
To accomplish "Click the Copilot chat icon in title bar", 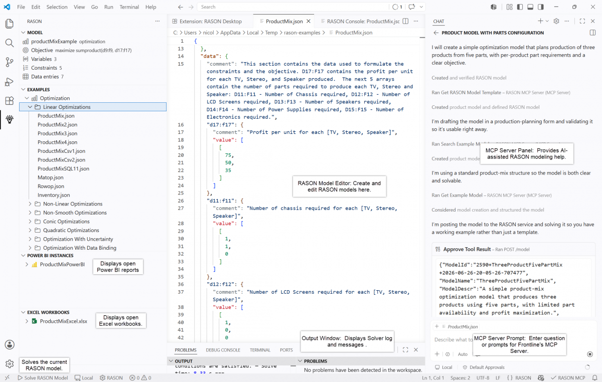I will point(411,7).
